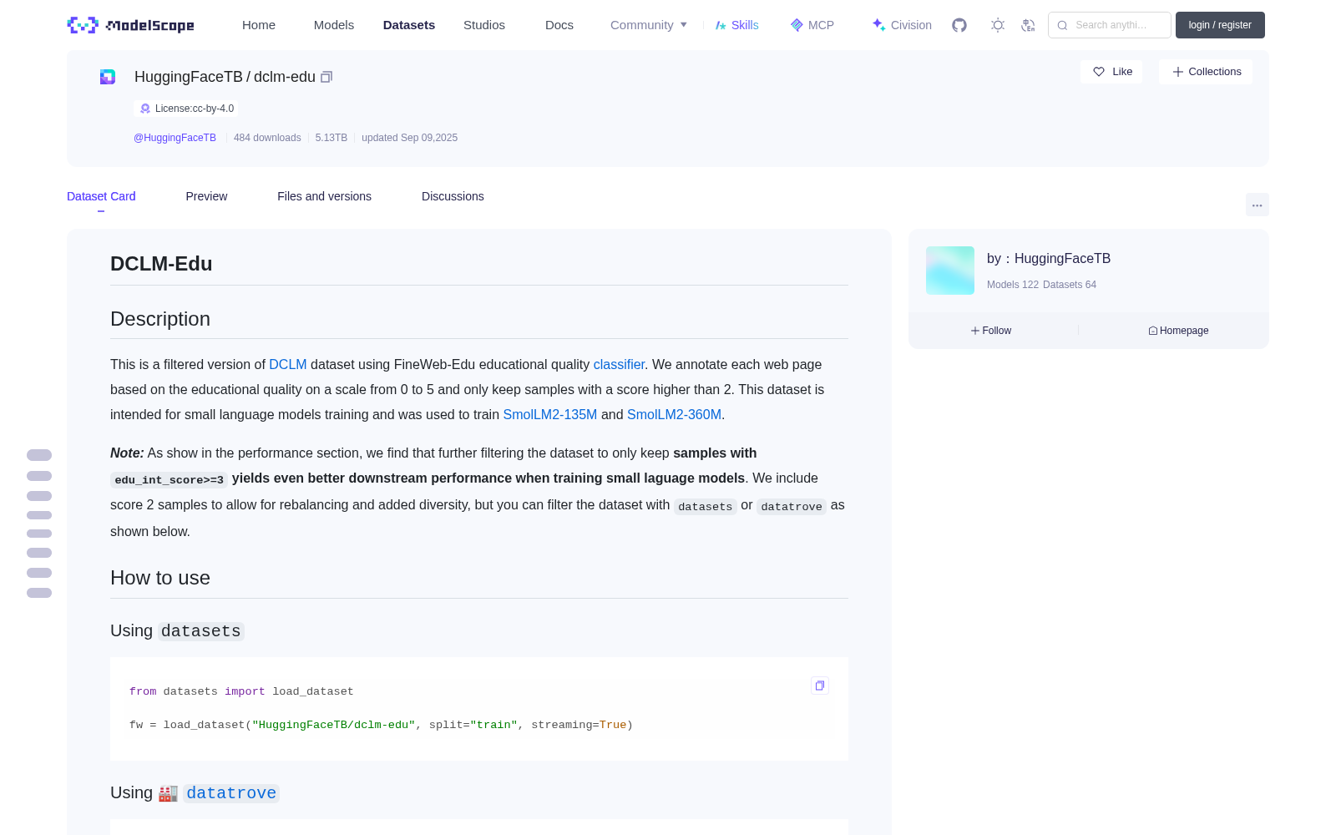Click the dataset avatar icon beside title

108,77
